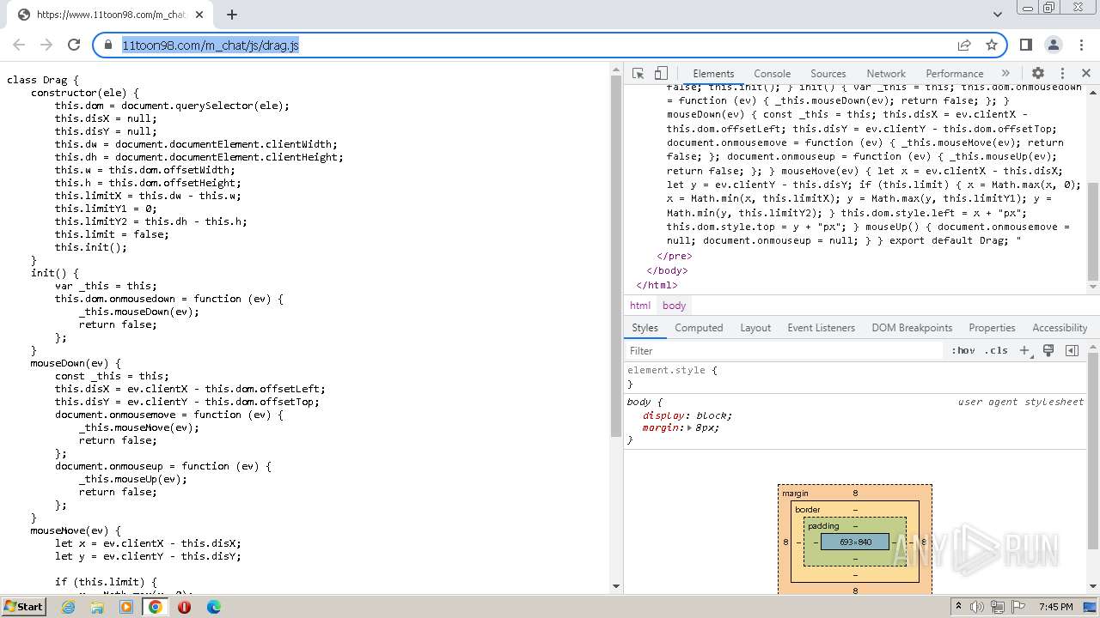Screen dimensions: 1100x618
Task: Click the element.style rule
Action: (x=672, y=371)
